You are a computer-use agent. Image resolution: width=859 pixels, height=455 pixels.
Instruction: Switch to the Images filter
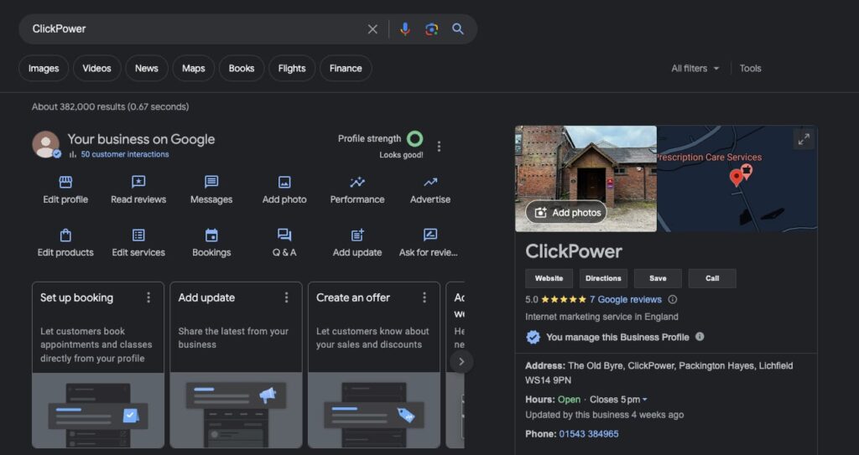(x=44, y=69)
